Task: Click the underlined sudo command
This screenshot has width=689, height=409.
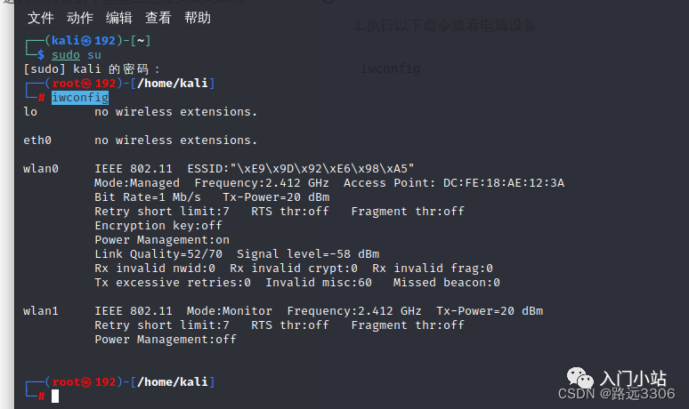Action: point(66,55)
